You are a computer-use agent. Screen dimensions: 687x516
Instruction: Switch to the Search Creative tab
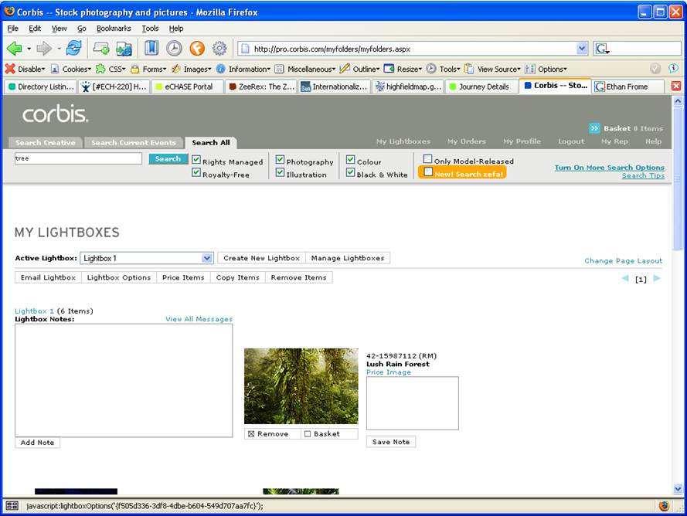[x=45, y=143]
